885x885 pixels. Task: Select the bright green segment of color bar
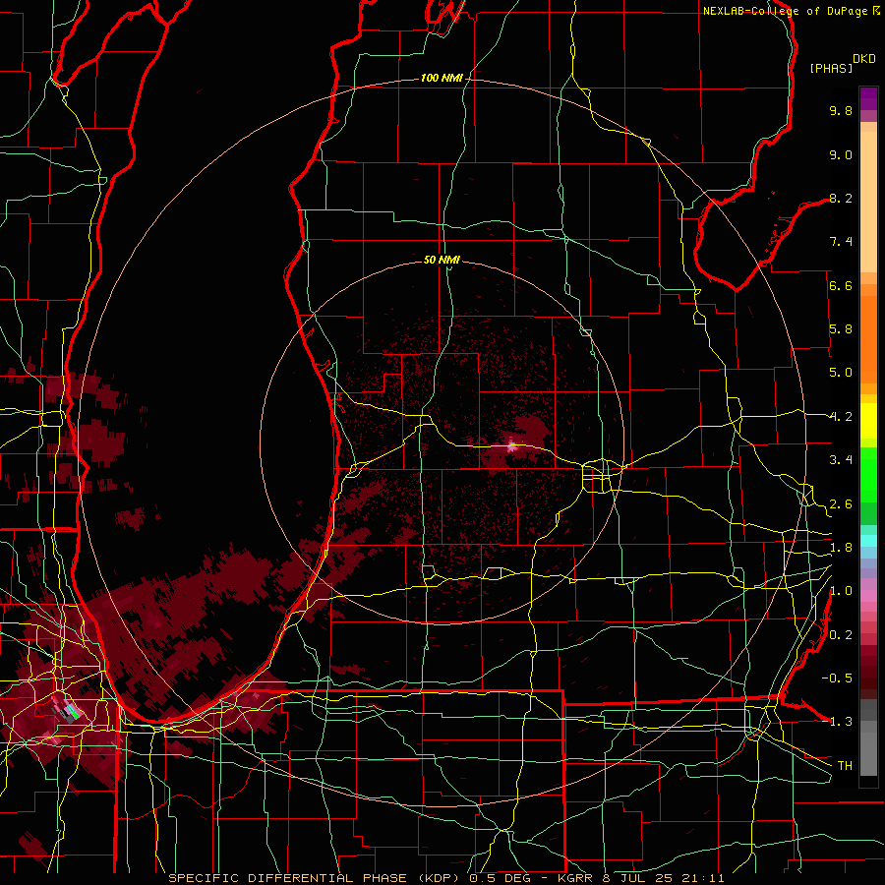click(x=868, y=474)
